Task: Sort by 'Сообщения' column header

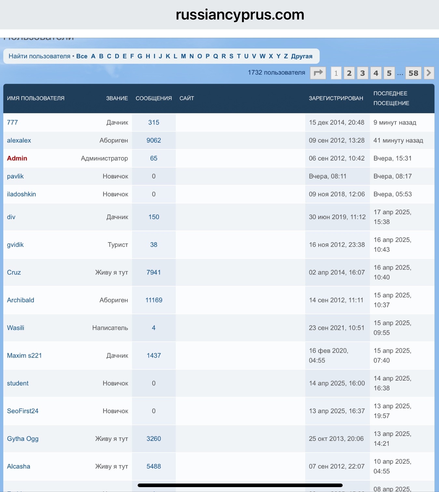Action: click(x=154, y=98)
